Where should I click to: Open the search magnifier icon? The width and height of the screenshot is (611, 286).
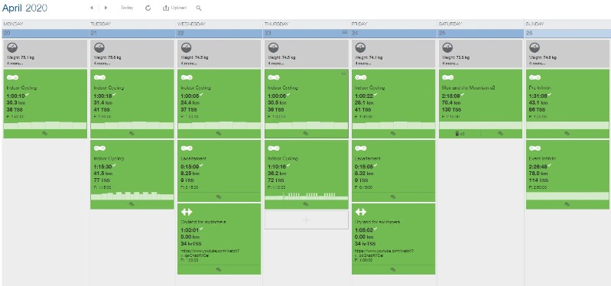[x=199, y=8]
